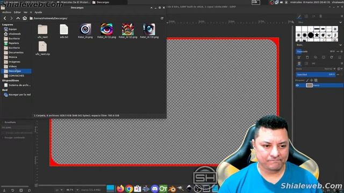
Task: Expand the brush filter dropdown arrow
Action: point(340,23)
